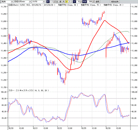Select the tick (T) chart button
138x130 pixels.
(70, 2)
